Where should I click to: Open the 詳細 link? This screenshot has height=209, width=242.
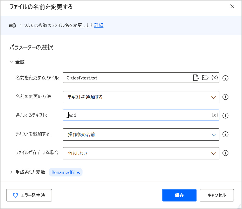pos(99,25)
